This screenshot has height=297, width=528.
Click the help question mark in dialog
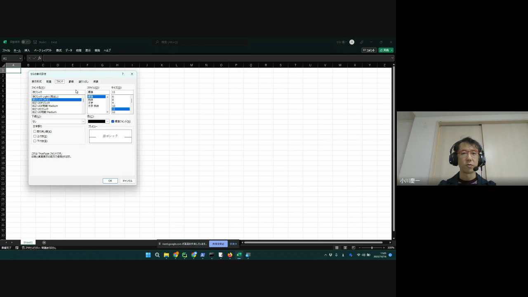pos(123,74)
